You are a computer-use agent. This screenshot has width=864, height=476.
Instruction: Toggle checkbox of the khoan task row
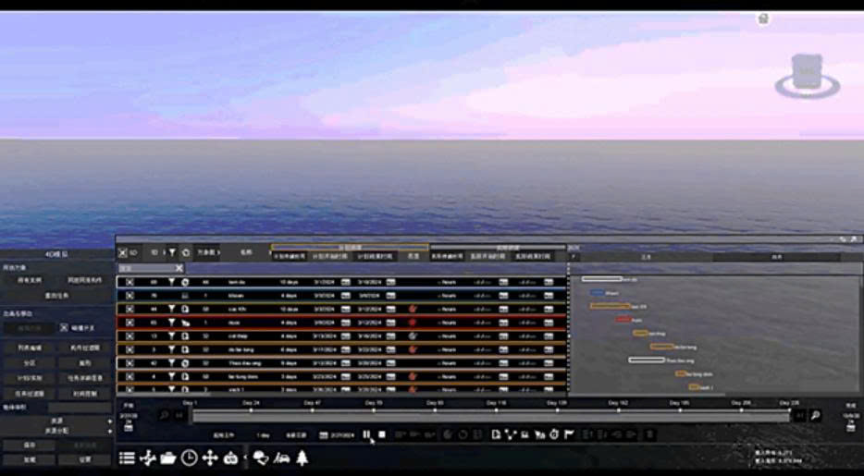(130, 295)
